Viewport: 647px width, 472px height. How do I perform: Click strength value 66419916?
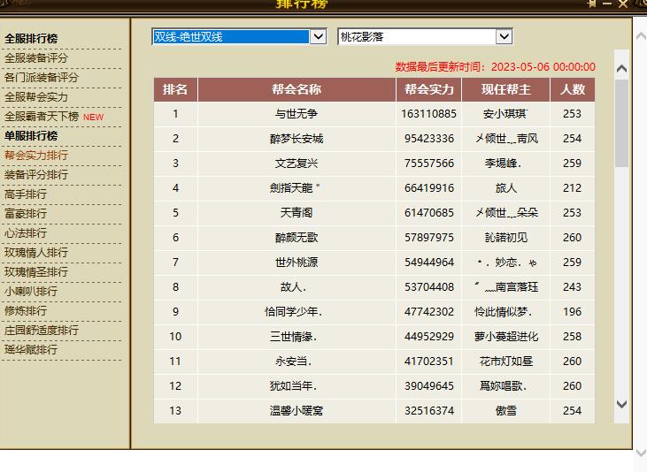point(428,188)
